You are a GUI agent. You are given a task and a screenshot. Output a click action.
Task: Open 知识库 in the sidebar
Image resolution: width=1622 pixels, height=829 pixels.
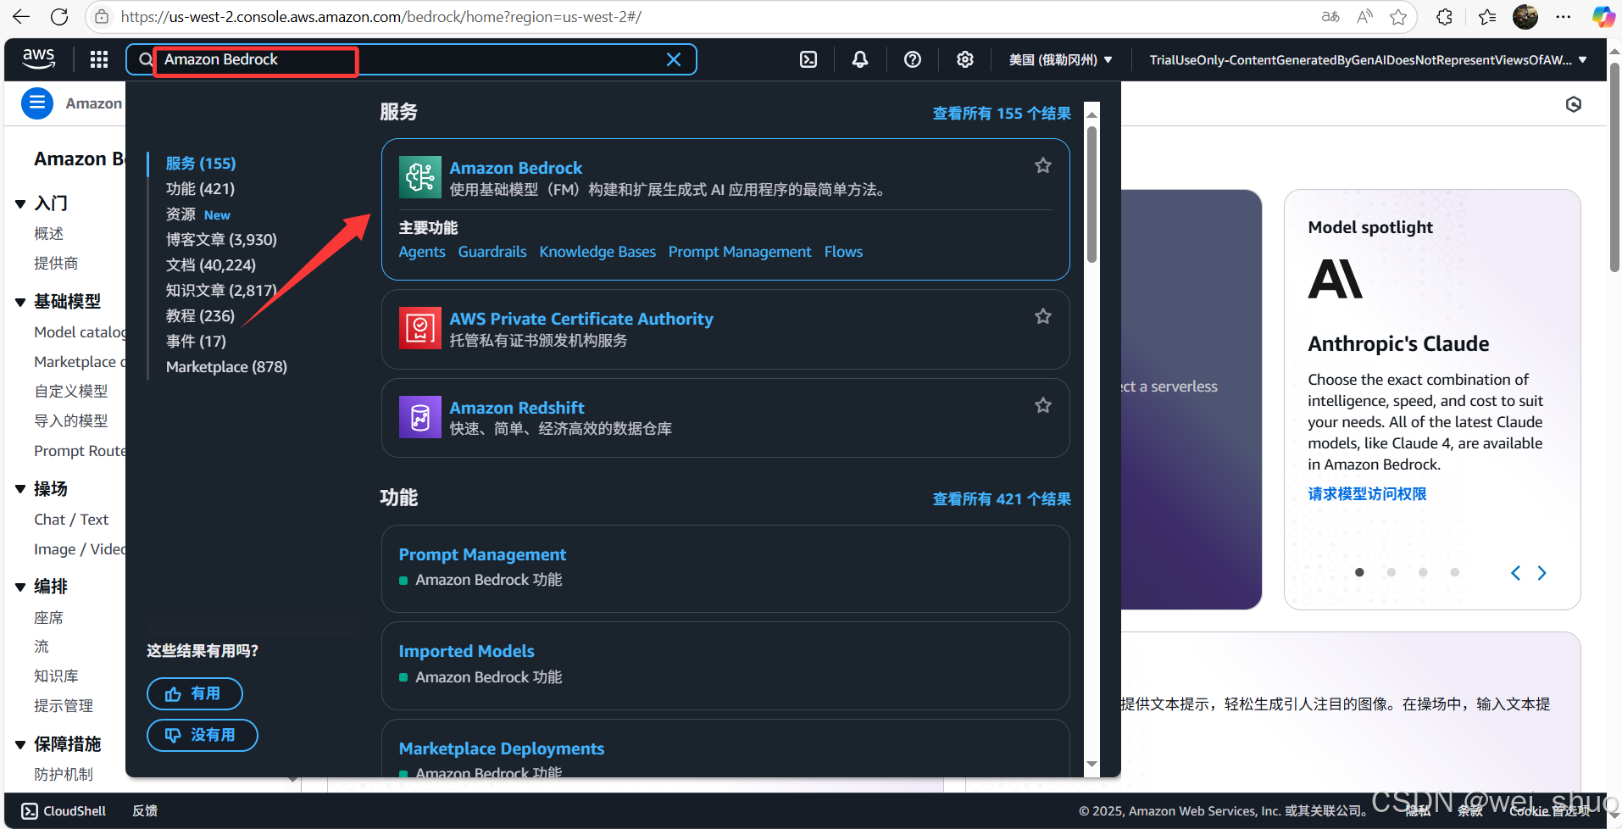click(56, 676)
